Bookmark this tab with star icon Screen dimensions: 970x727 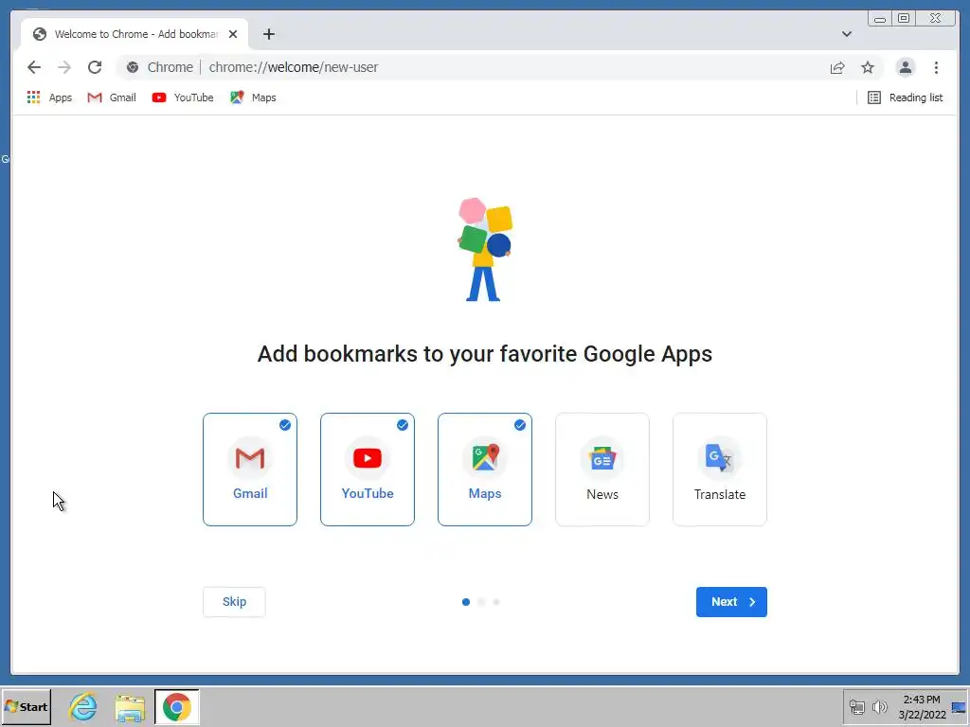[868, 67]
